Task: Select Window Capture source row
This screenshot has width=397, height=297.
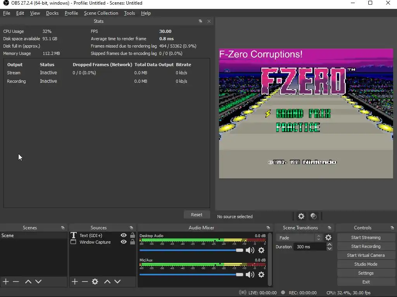Action: tap(102, 242)
